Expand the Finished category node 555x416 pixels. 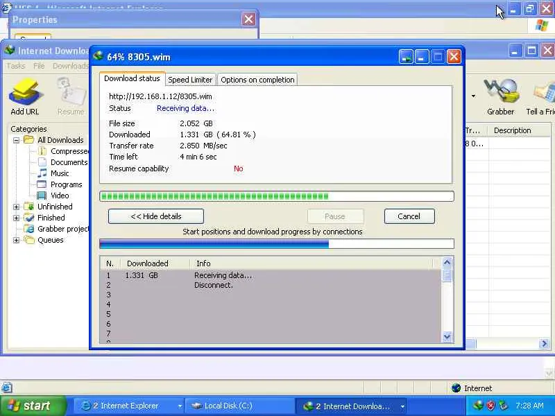16,218
